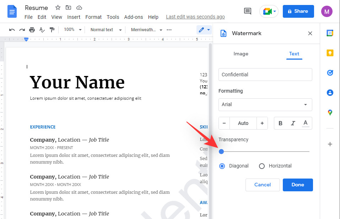340x219 pixels.
Task: Open the File menu
Action: click(x=28, y=17)
